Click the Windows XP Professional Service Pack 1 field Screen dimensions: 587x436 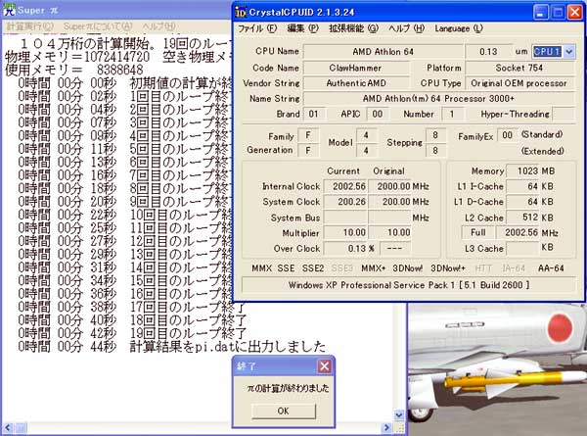(x=409, y=285)
